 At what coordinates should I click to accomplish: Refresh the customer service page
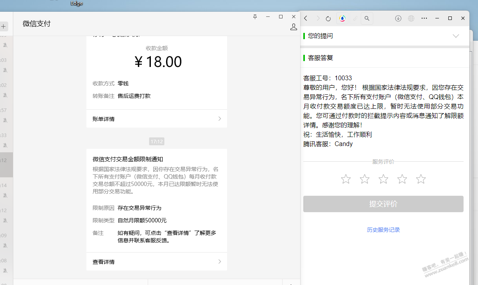coord(328,18)
